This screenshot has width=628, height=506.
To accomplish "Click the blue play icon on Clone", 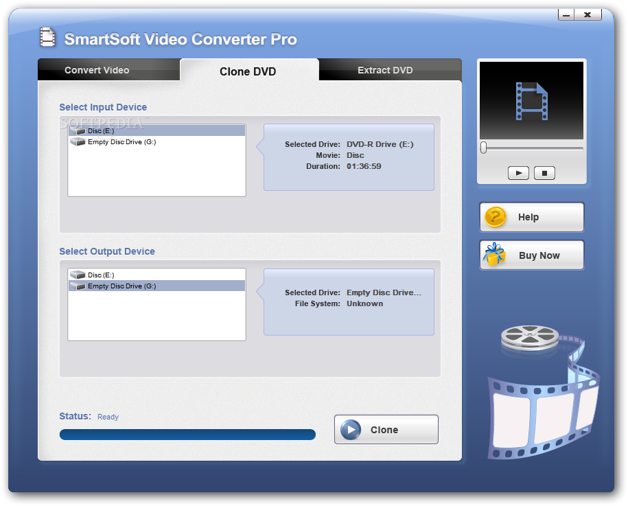I will [x=351, y=430].
